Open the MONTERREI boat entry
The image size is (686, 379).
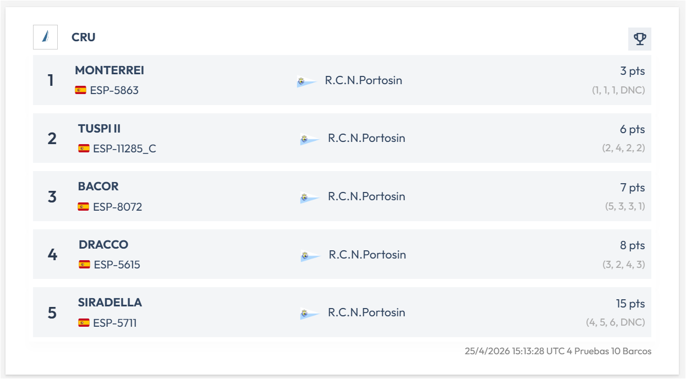[x=109, y=70]
